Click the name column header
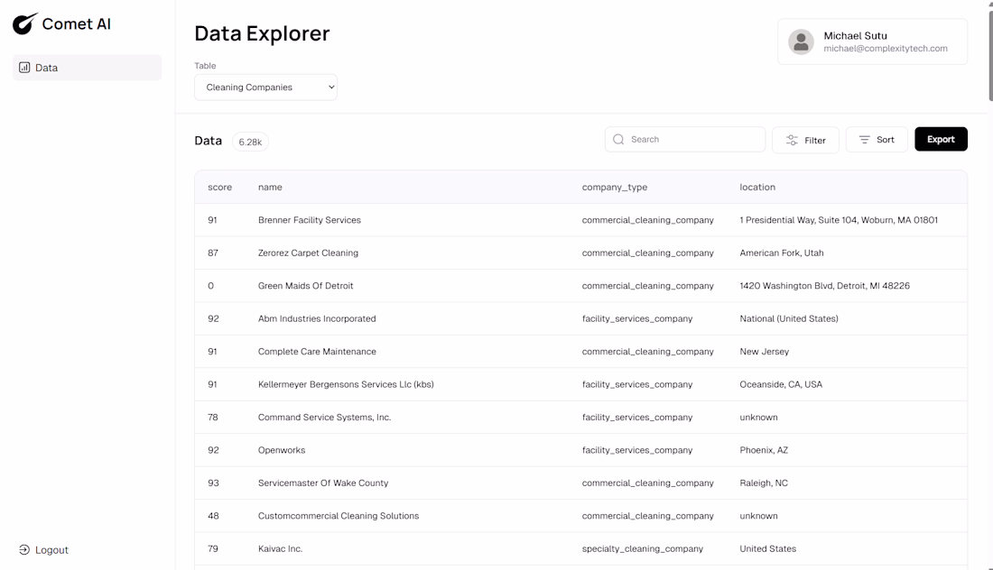Screen dimensions: 993x570 pyautogui.click(x=270, y=188)
